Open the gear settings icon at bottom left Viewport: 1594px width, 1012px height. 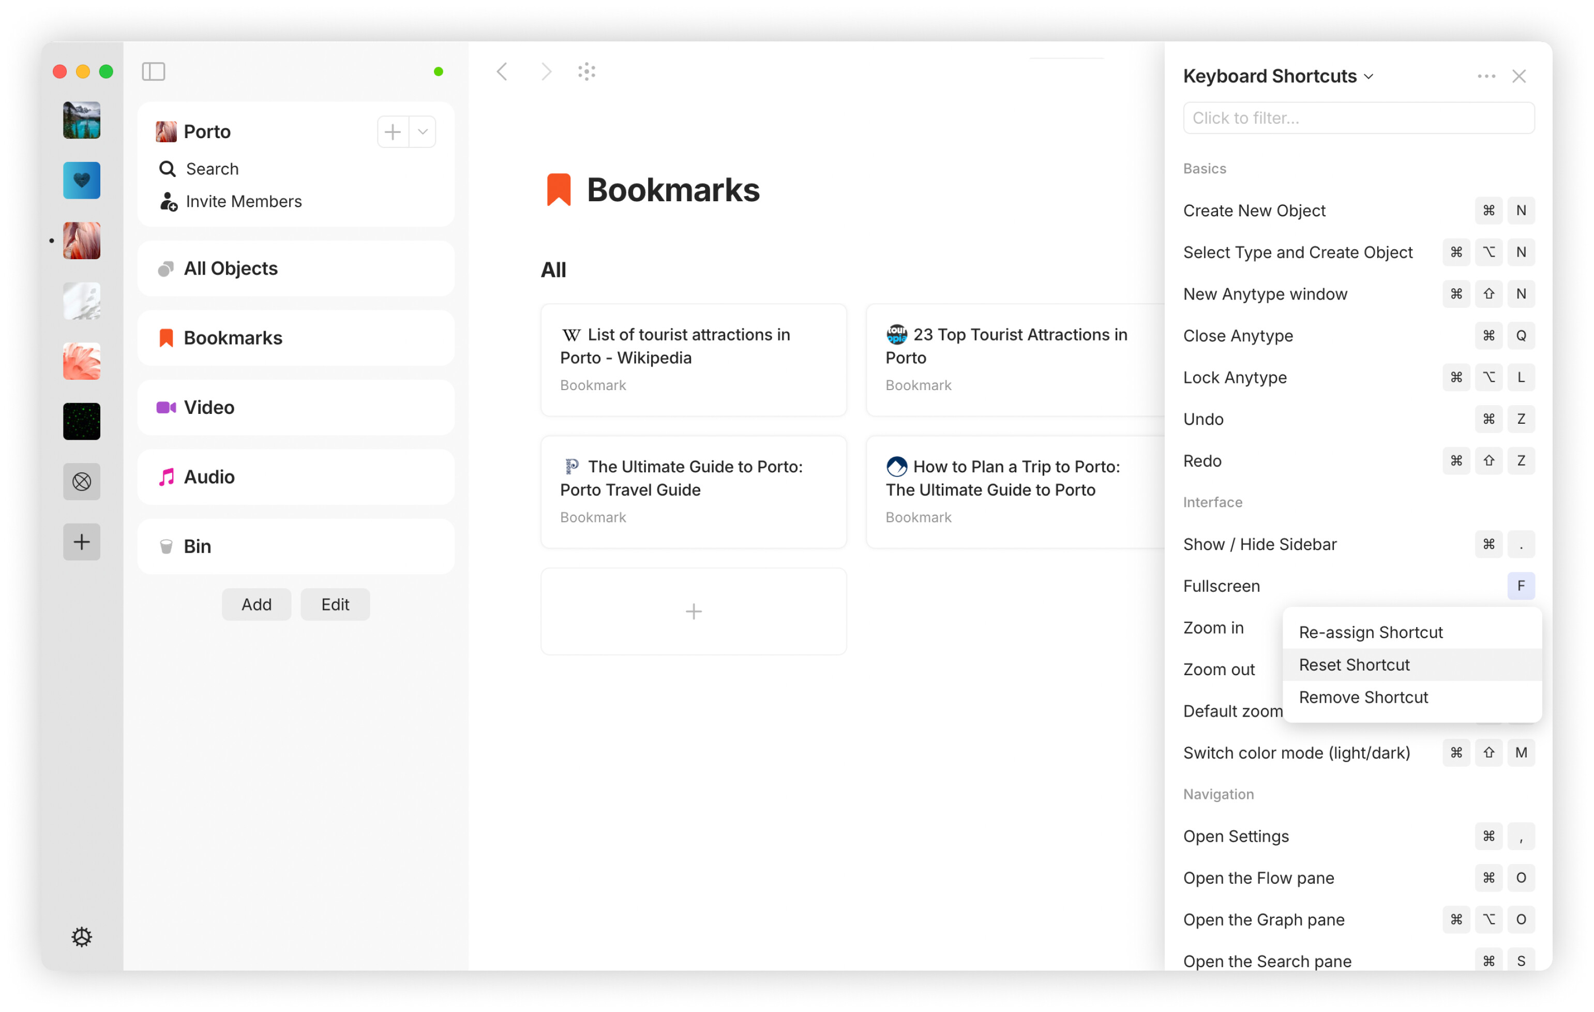[81, 936]
